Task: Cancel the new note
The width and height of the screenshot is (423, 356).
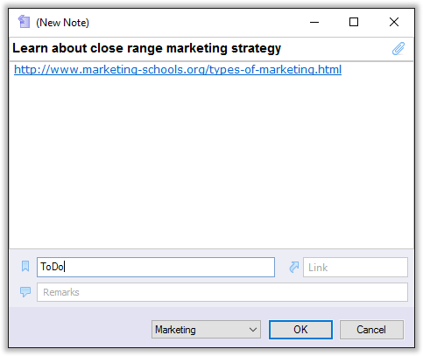Action: coord(371,330)
